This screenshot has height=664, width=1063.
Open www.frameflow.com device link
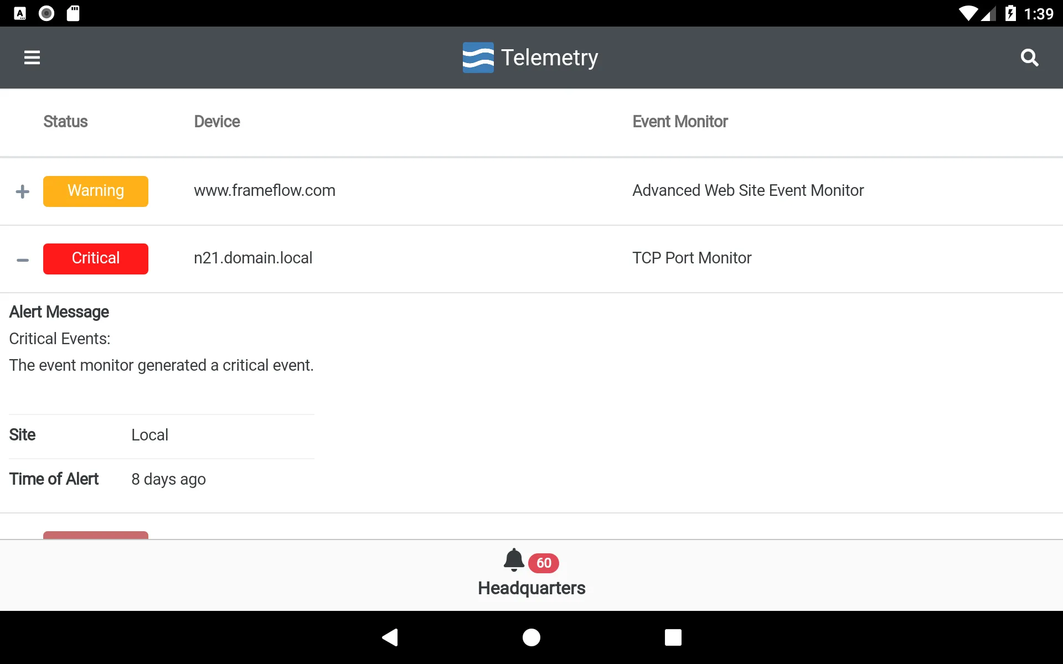click(264, 190)
